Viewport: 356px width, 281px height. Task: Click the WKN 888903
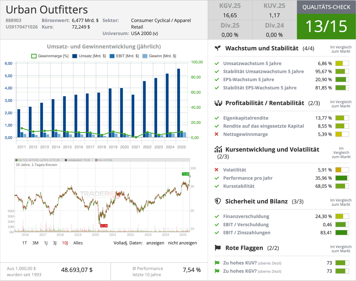13,20
